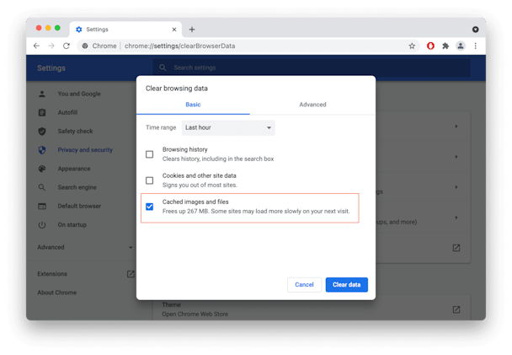Image resolution: width=512 pixels, height=355 pixels.
Task: Open the Extensions link in sidebar
Action: [52, 274]
